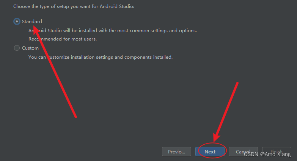Click the 'most common settings and options' description
Screen dimensions: 297x161
click(152, 31)
